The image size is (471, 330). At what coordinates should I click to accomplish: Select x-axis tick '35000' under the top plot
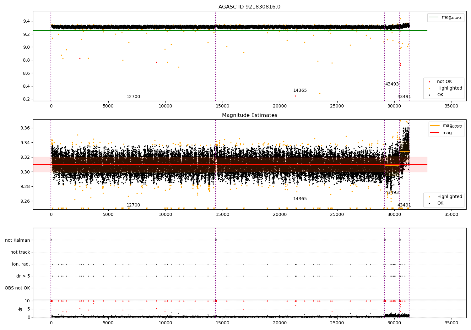[452, 106]
